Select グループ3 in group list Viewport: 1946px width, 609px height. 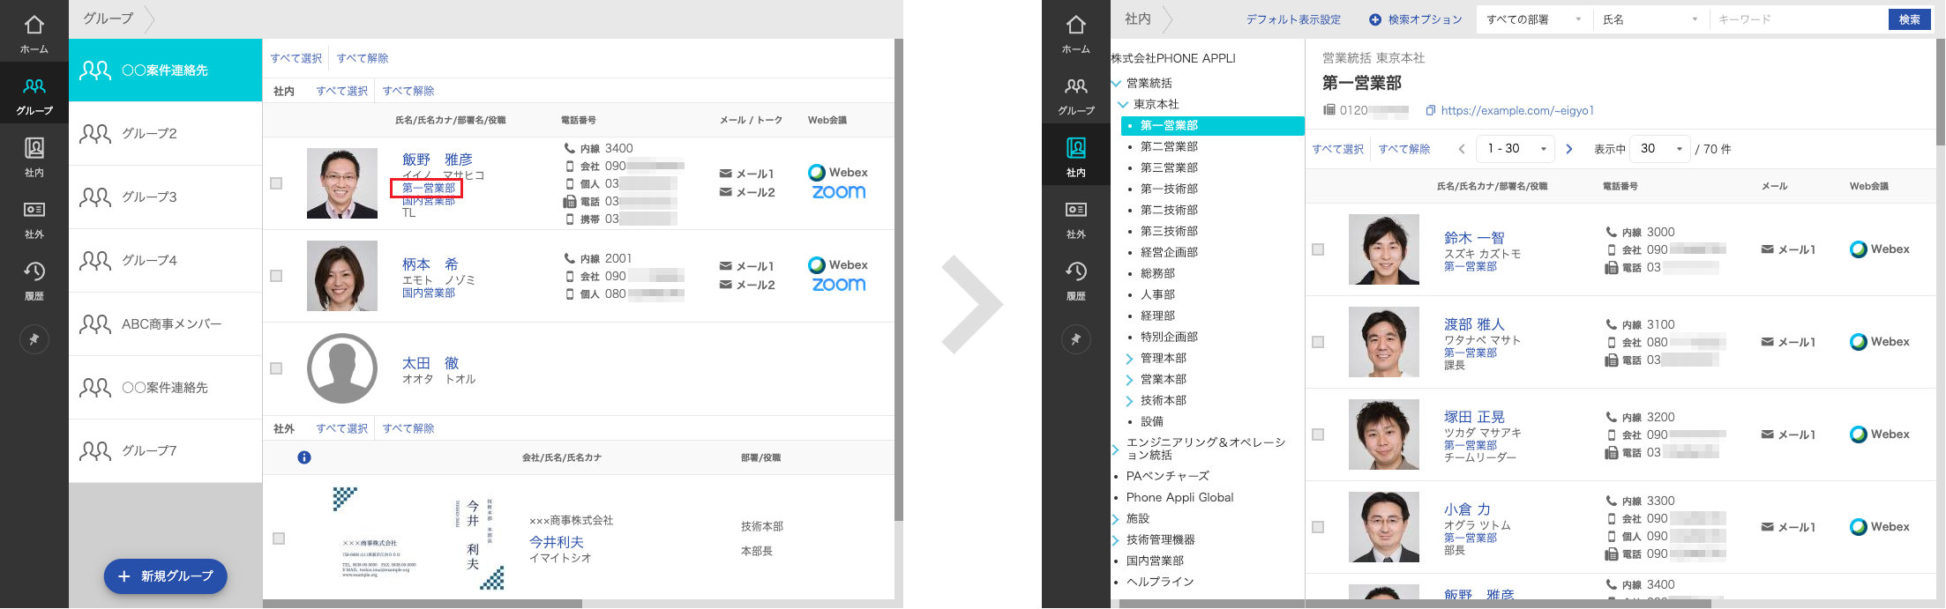(166, 197)
